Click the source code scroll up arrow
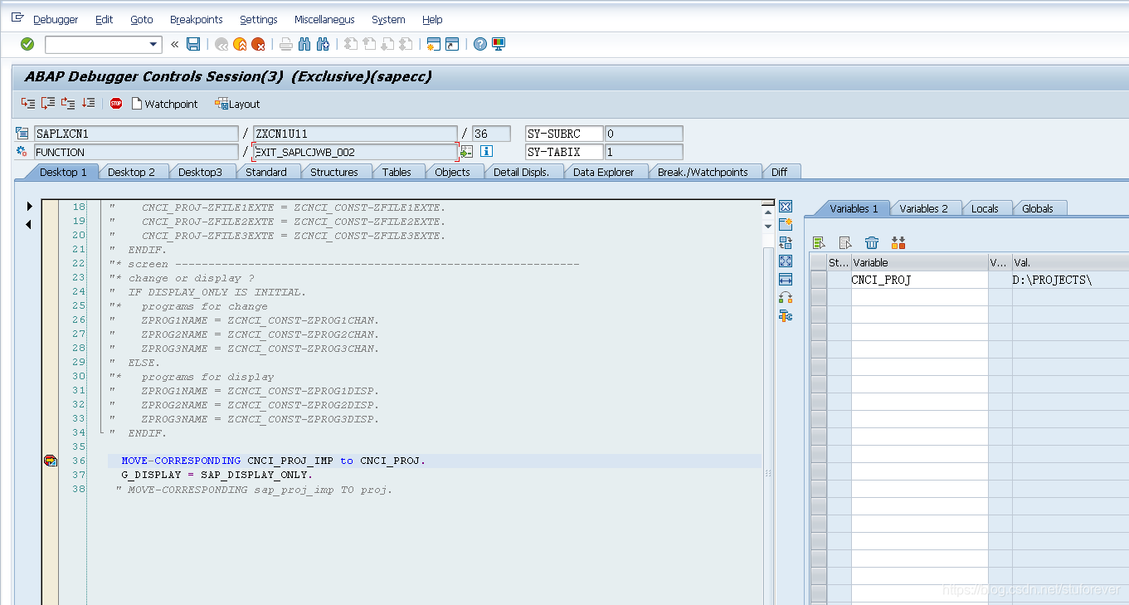This screenshot has width=1129, height=605. point(767,212)
